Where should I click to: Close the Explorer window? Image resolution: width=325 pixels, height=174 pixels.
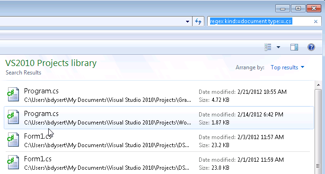coord(314,8)
